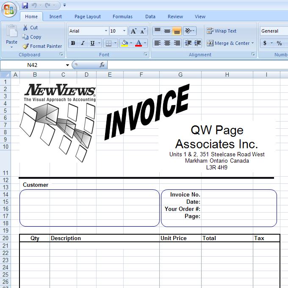Toggle Wrap Text for cells

pos(221,31)
